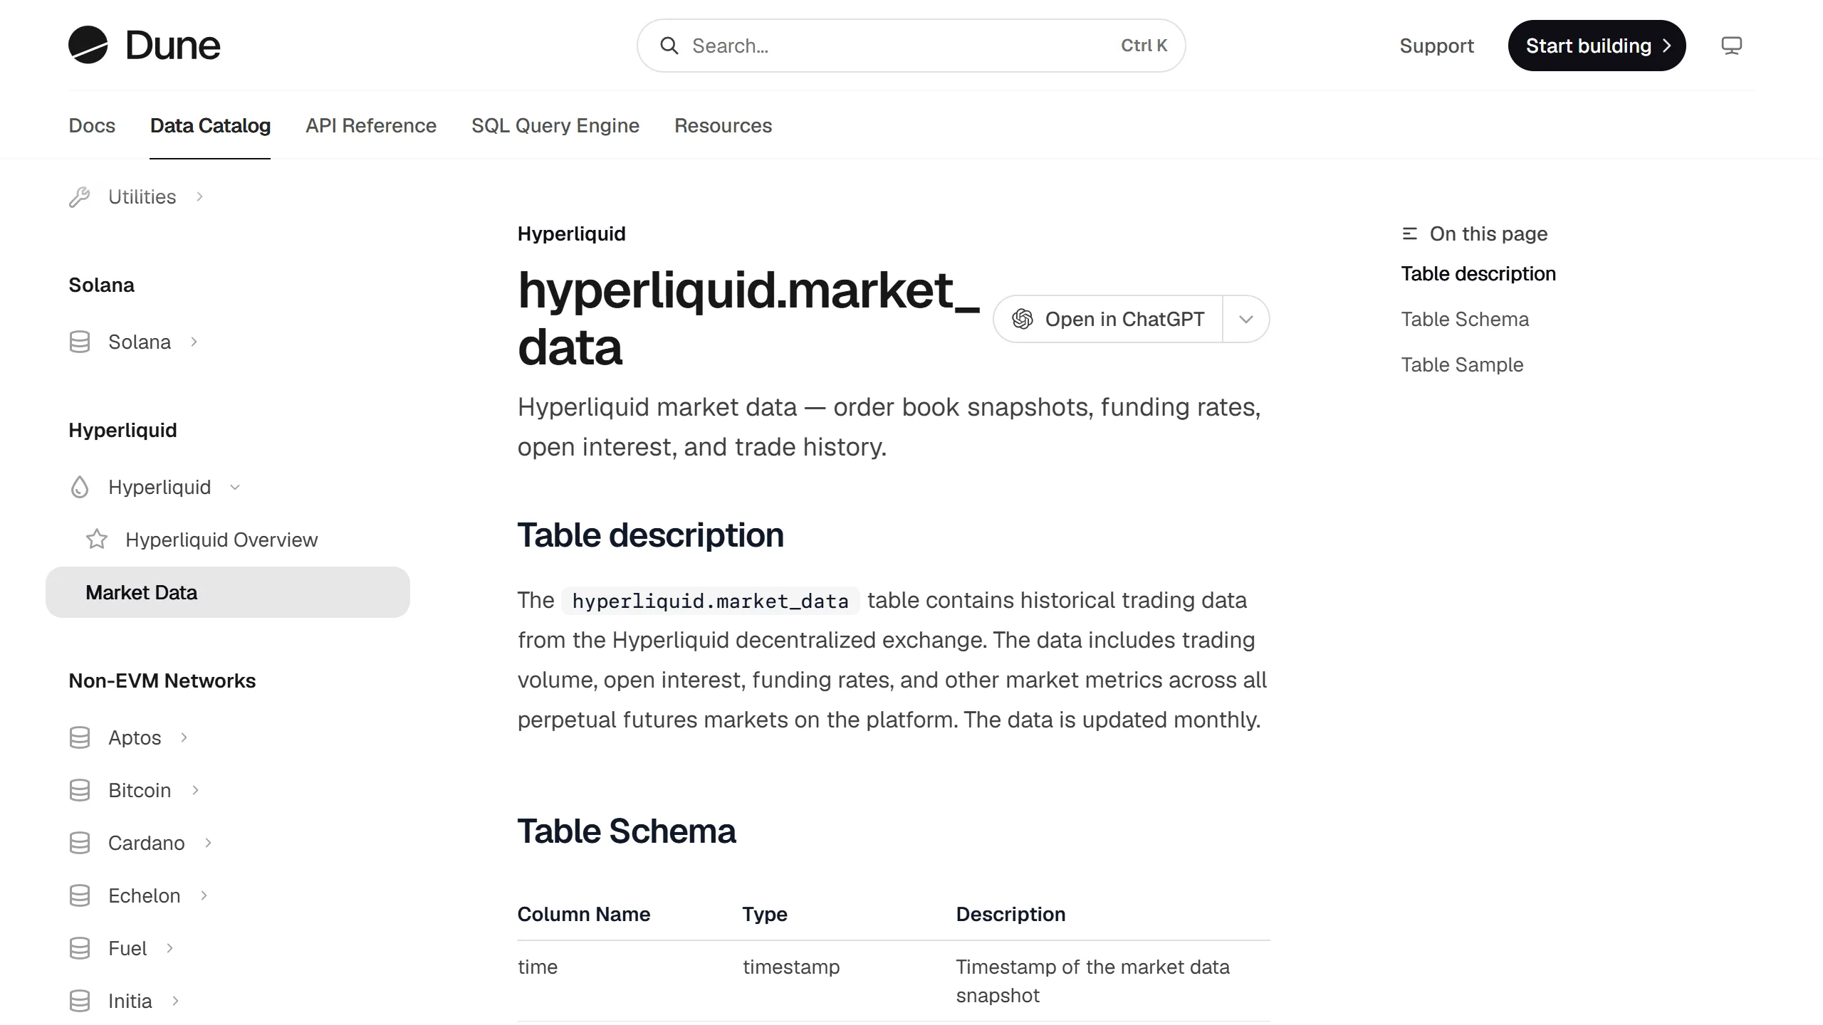This screenshot has width=1823, height=1025.
Task: Expand the Bitcoin chevron
Action: 195,790
